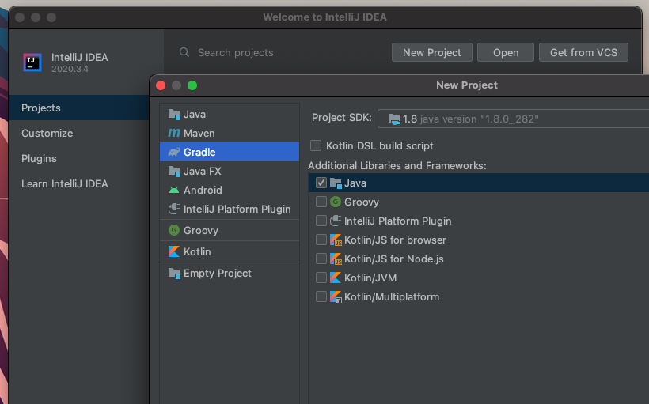Image resolution: width=649 pixels, height=404 pixels.
Task: Open the Project SDK dropdown
Action: pyautogui.click(x=513, y=119)
